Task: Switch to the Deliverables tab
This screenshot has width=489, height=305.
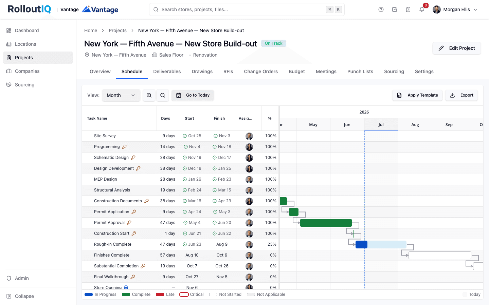Action: pyautogui.click(x=167, y=72)
